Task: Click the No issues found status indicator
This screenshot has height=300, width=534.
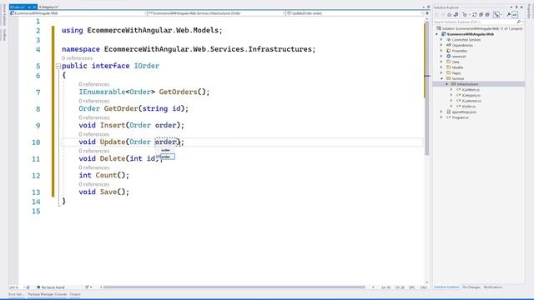Action: tap(50, 287)
